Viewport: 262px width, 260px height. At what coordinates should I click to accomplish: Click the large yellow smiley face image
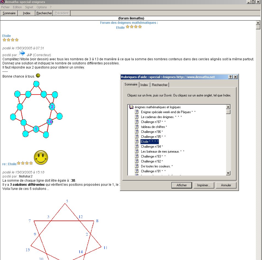(41, 157)
